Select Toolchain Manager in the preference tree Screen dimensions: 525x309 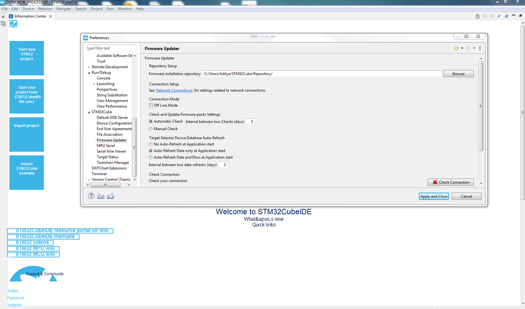[x=113, y=163]
